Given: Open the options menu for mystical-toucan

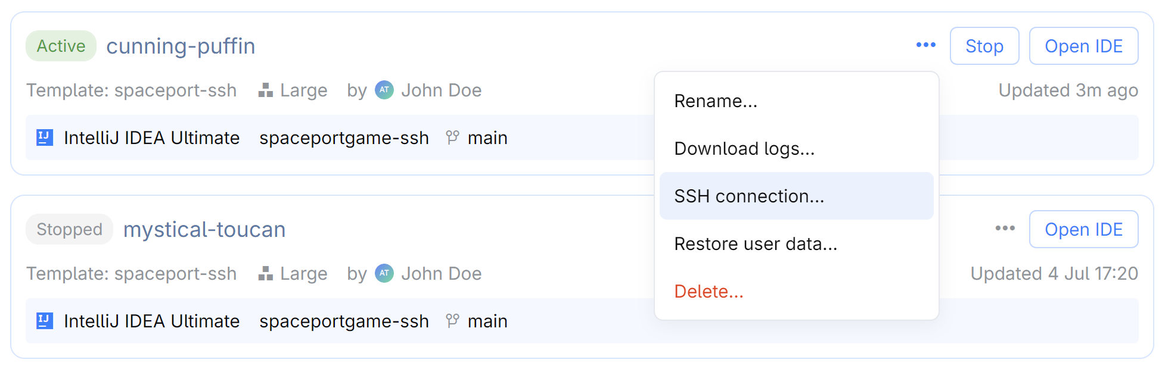Looking at the screenshot, I should pyautogui.click(x=1005, y=229).
